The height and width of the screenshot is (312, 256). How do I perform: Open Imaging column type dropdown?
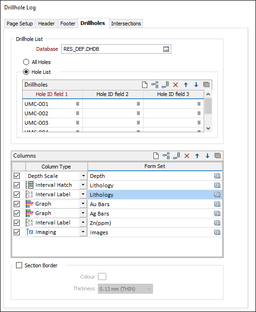[83, 232]
